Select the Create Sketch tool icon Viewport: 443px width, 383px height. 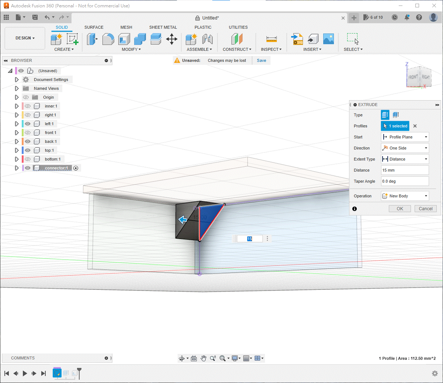(72, 39)
